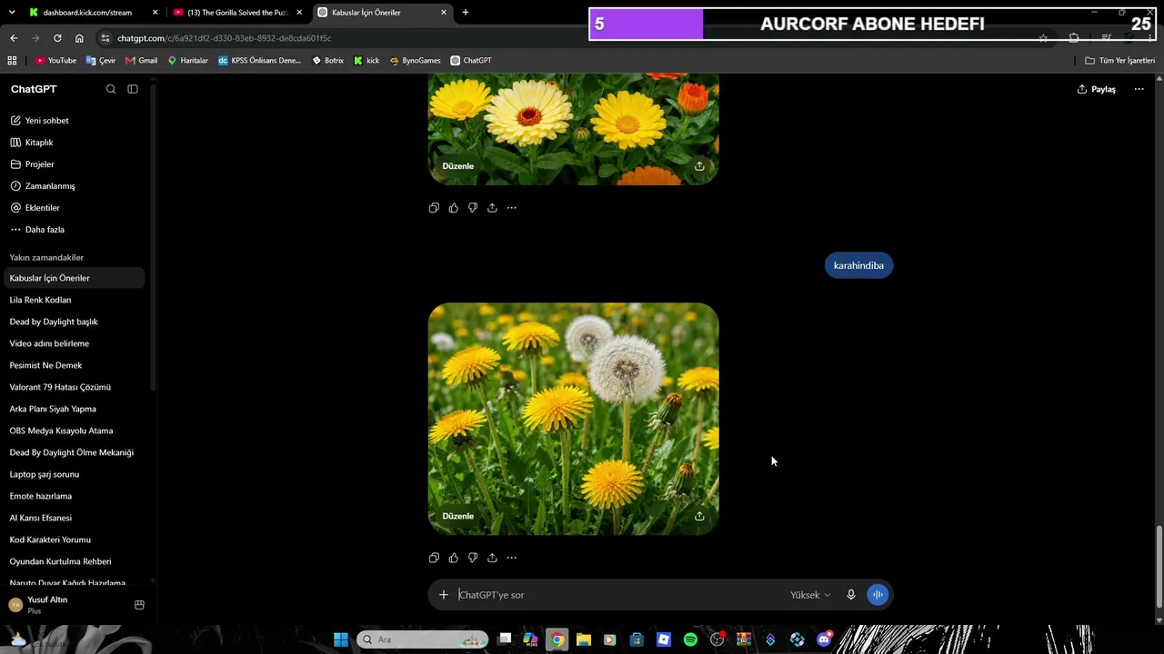This screenshot has width=1164, height=654.
Task: Copy the dandelion image response
Action: tap(434, 558)
